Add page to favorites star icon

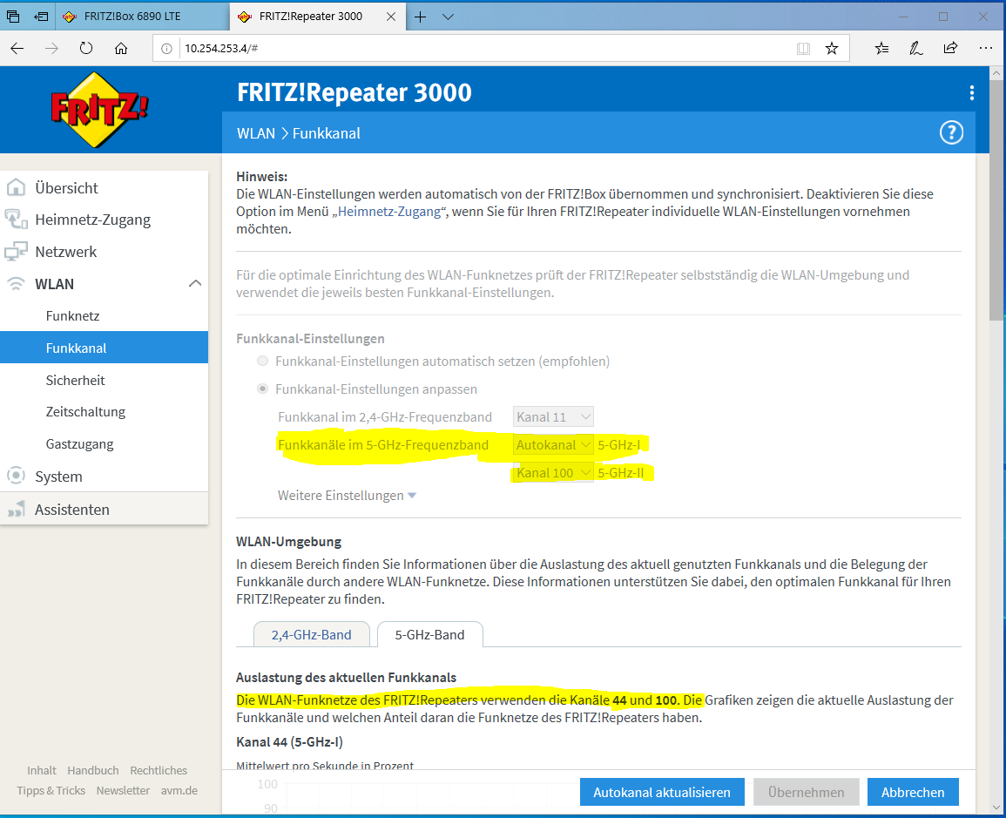coord(832,48)
